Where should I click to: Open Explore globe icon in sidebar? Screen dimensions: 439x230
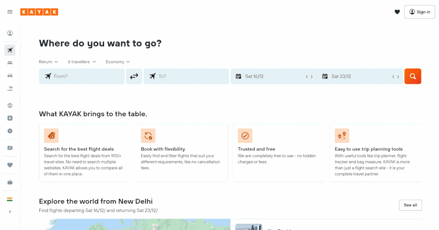tap(10, 105)
